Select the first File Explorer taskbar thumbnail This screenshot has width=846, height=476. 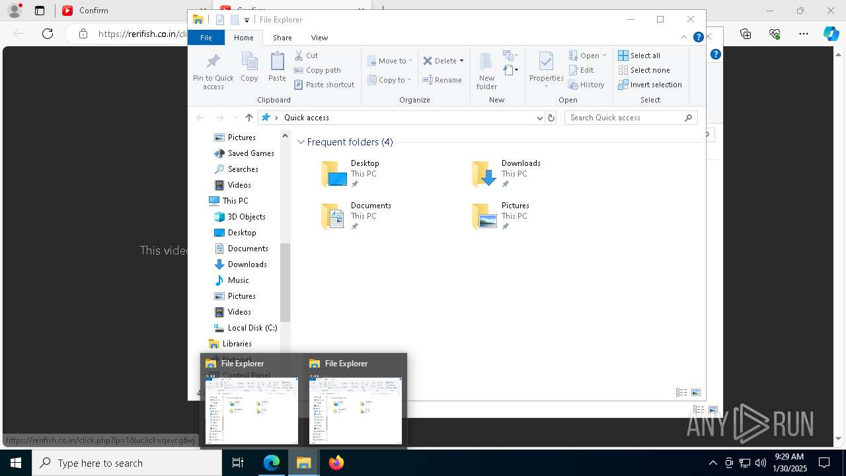tap(252, 402)
